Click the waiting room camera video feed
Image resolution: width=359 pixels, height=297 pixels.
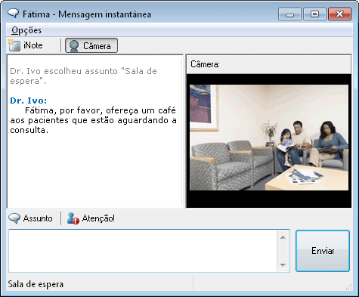click(x=269, y=138)
